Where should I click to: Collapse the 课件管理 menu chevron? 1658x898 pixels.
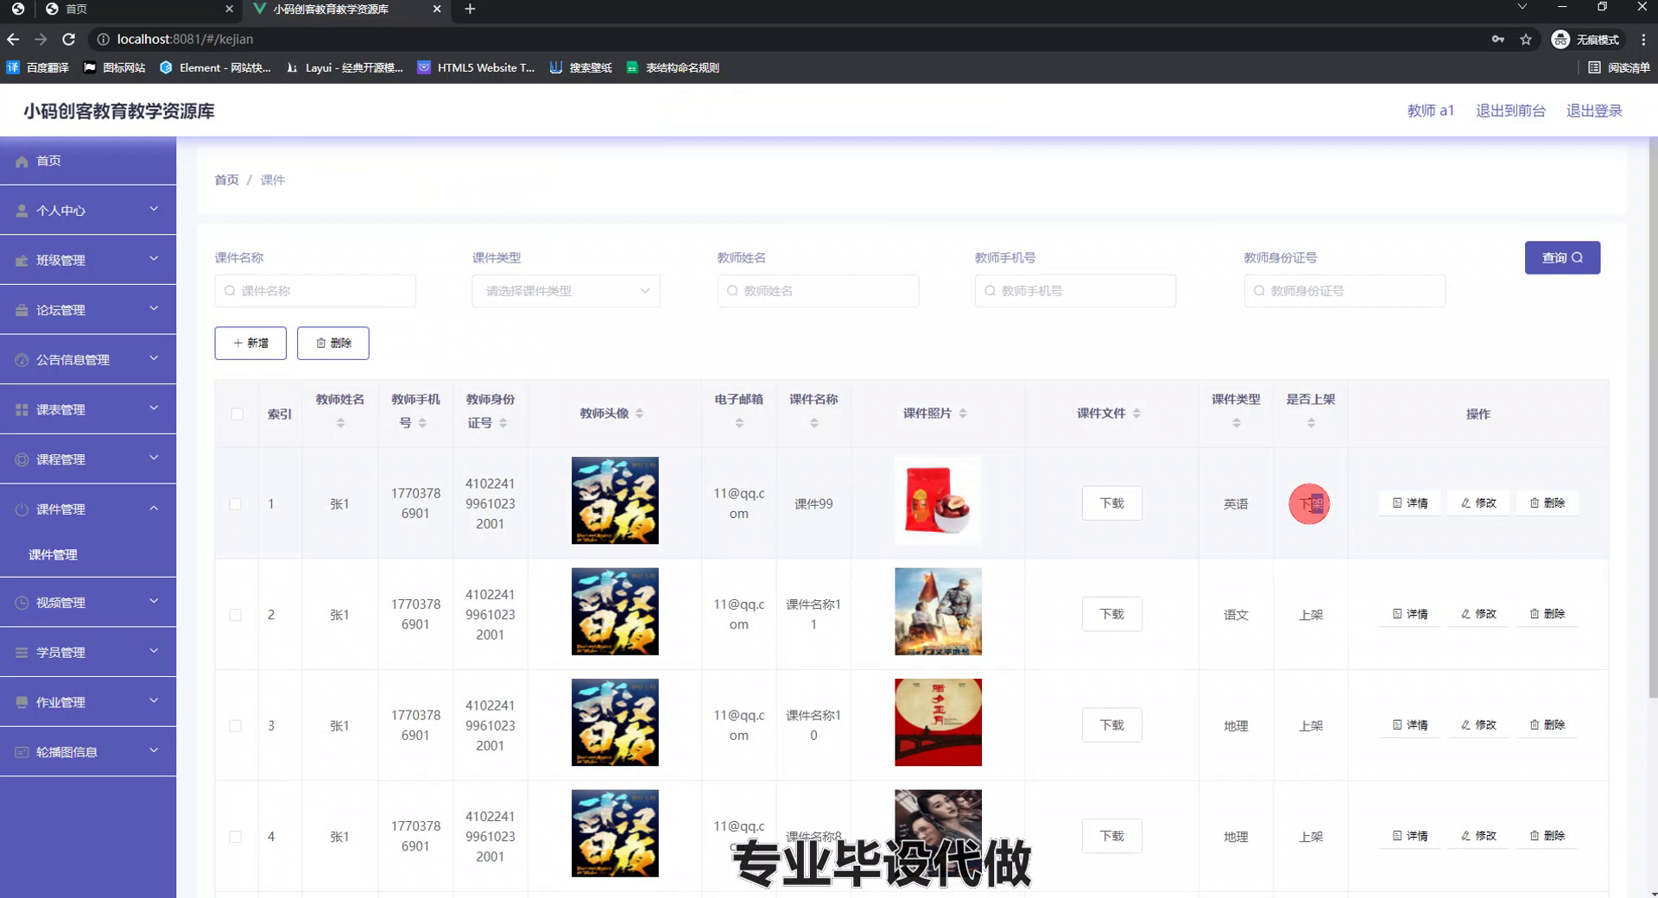pos(154,509)
